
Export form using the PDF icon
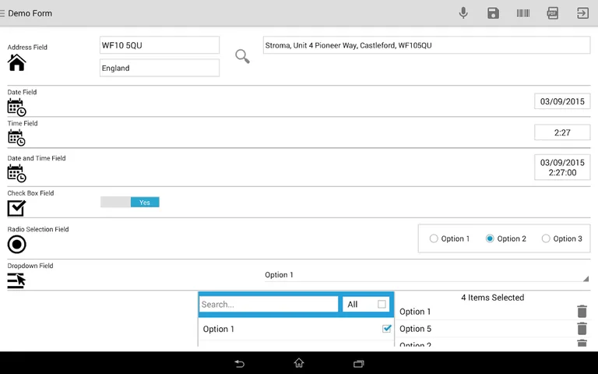553,13
